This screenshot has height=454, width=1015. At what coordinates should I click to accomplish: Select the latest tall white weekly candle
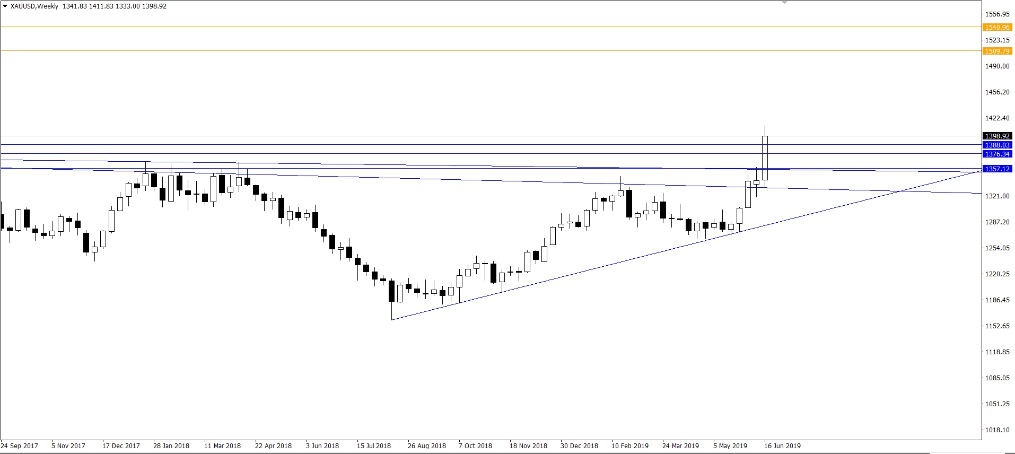pos(765,158)
